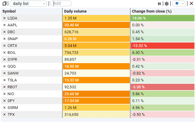Sort by the Symbol column header
195x123 pixels.
pyautogui.click(x=9, y=11)
